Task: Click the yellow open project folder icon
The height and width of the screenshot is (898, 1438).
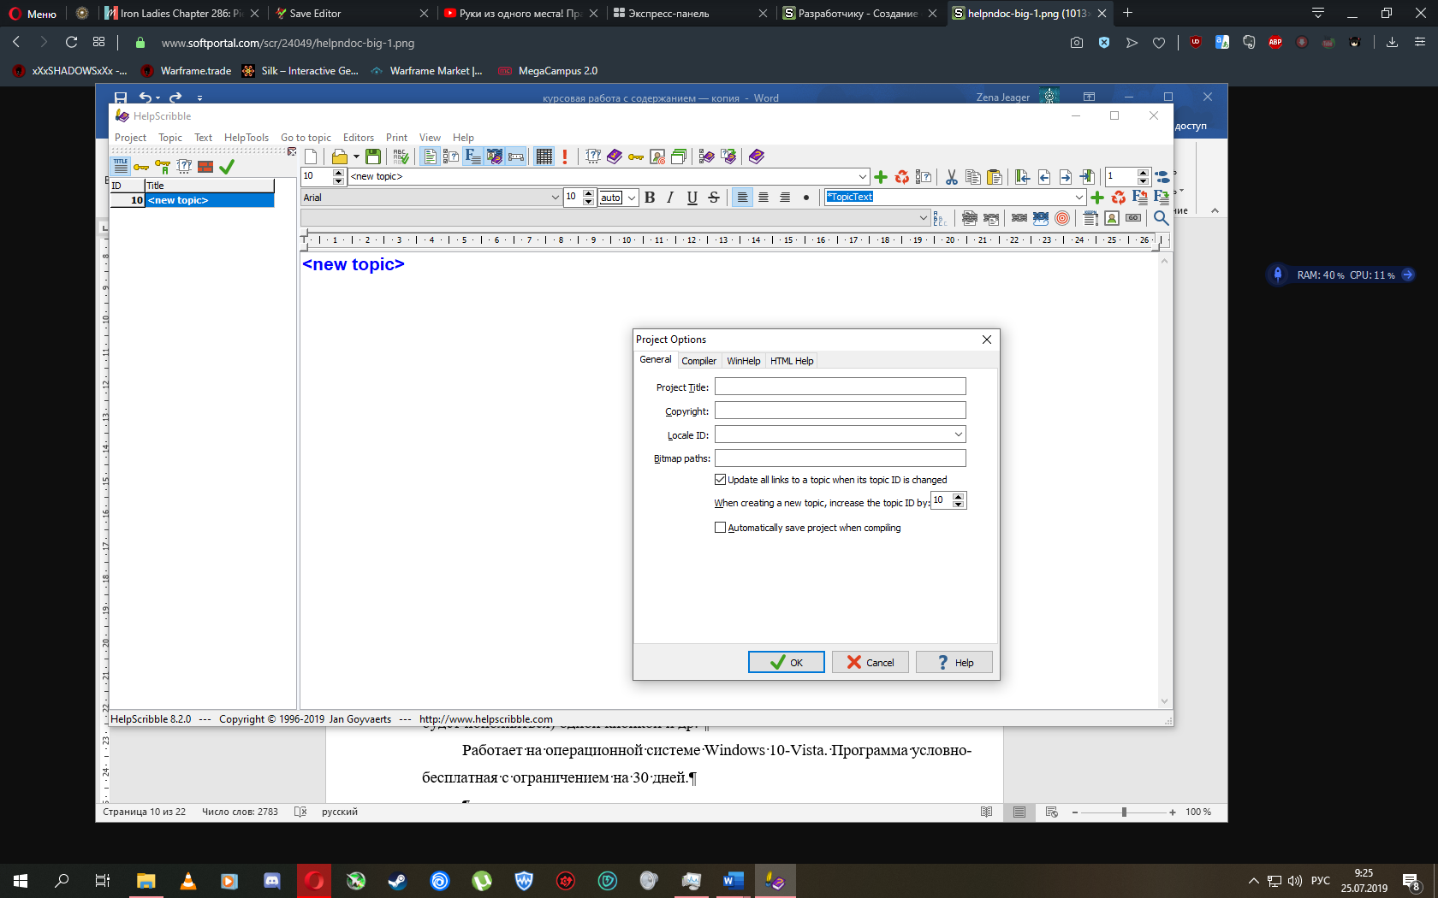Action: 339,157
